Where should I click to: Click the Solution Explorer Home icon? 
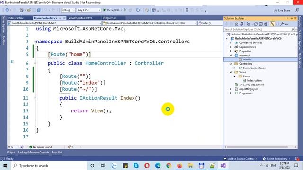pyautogui.click(x=237, y=24)
